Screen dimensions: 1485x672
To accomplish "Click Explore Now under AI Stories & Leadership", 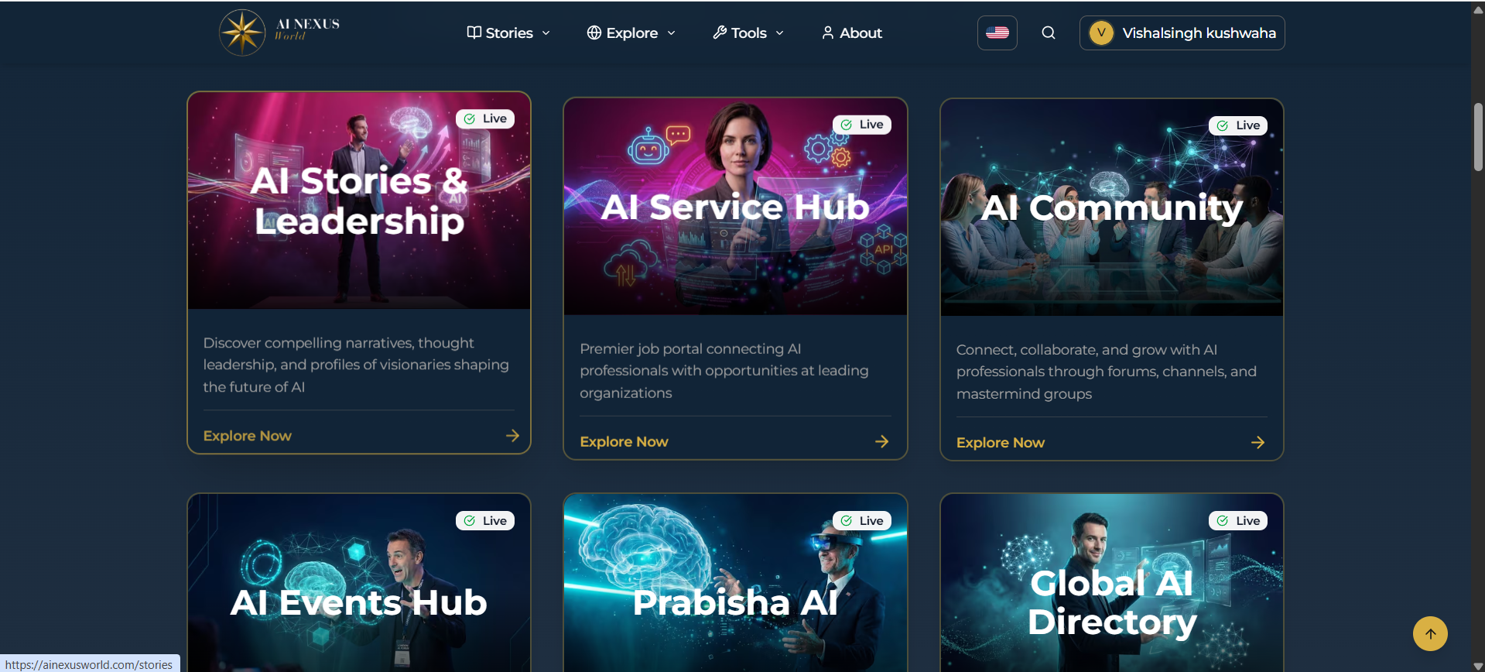I will click(247, 436).
